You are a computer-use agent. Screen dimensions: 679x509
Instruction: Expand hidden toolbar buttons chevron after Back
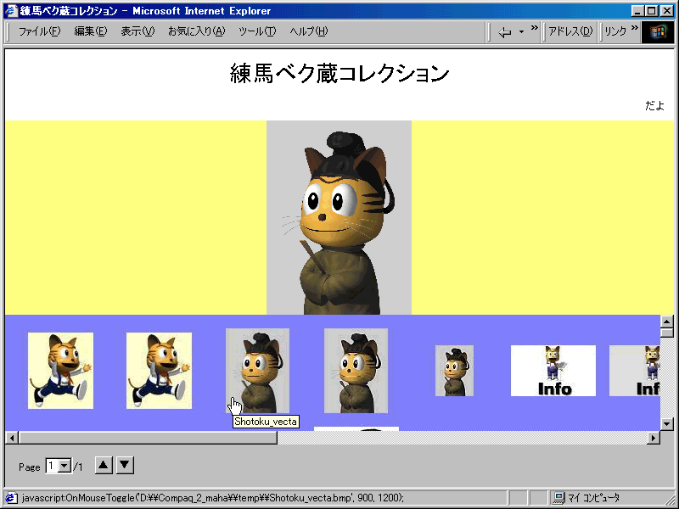[x=535, y=28]
